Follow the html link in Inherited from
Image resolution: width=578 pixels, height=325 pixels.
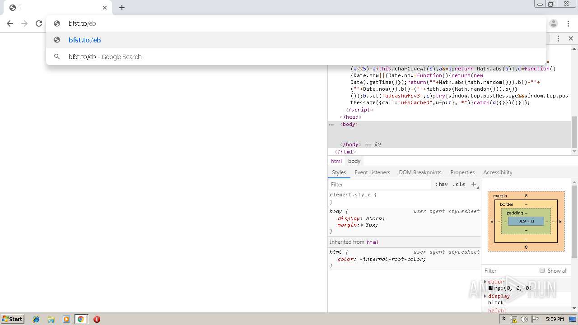point(373,242)
